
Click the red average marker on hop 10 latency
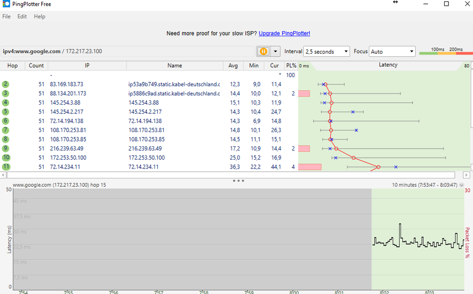click(354, 158)
